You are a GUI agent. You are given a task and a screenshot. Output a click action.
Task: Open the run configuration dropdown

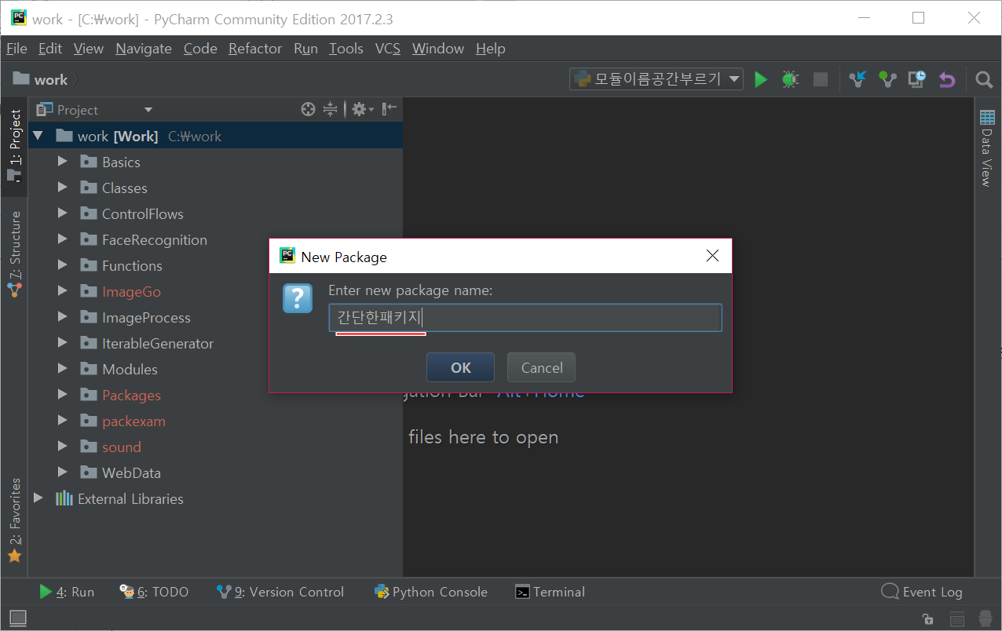[656, 79]
